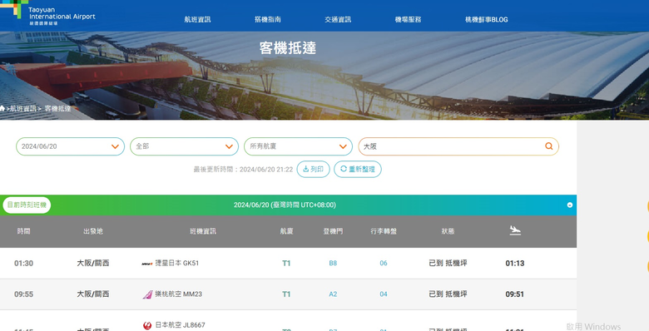649x331 pixels.
Task: Click the 航班資訊 breadcrumb link
Action: 22,108
